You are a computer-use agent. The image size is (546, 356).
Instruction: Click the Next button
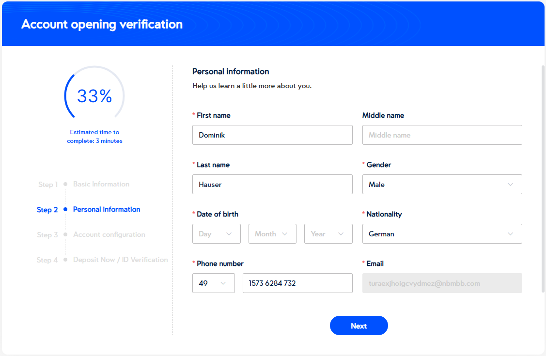pyautogui.click(x=359, y=325)
